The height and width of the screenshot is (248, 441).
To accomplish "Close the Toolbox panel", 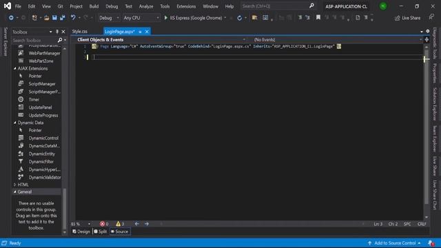I will click(63, 32).
